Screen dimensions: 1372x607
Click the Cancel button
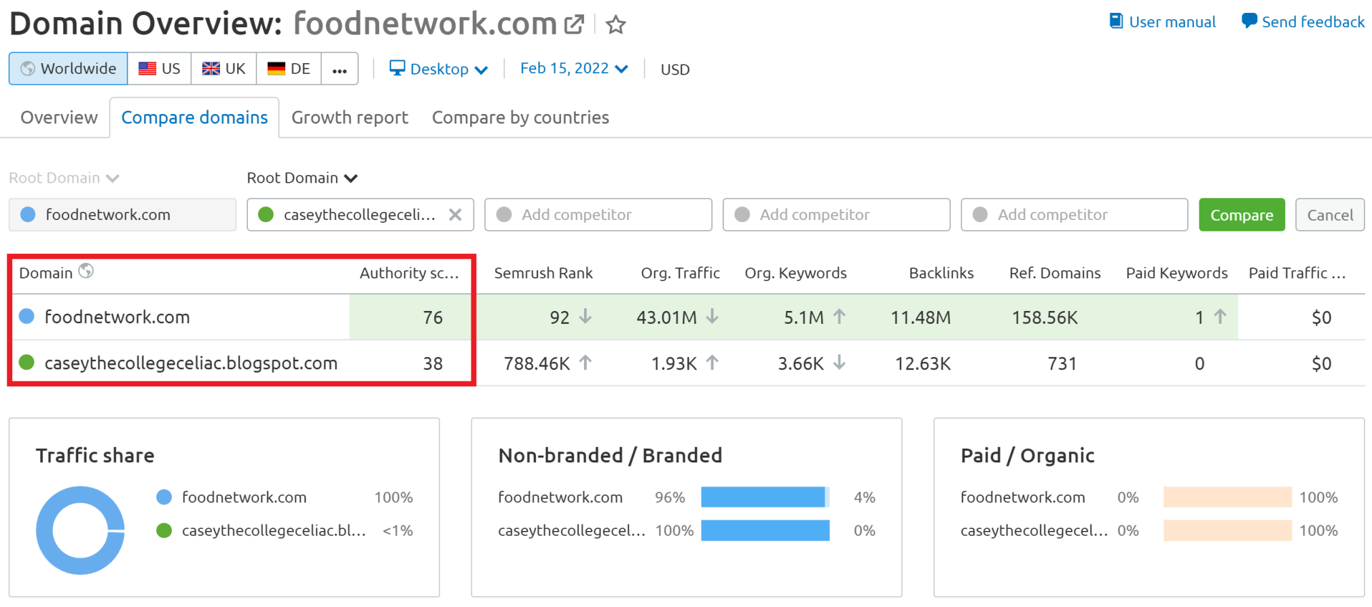point(1330,215)
